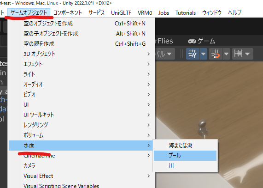Expand the Cinemachine submenu
This screenshot has width=263, height=188.
81,156
